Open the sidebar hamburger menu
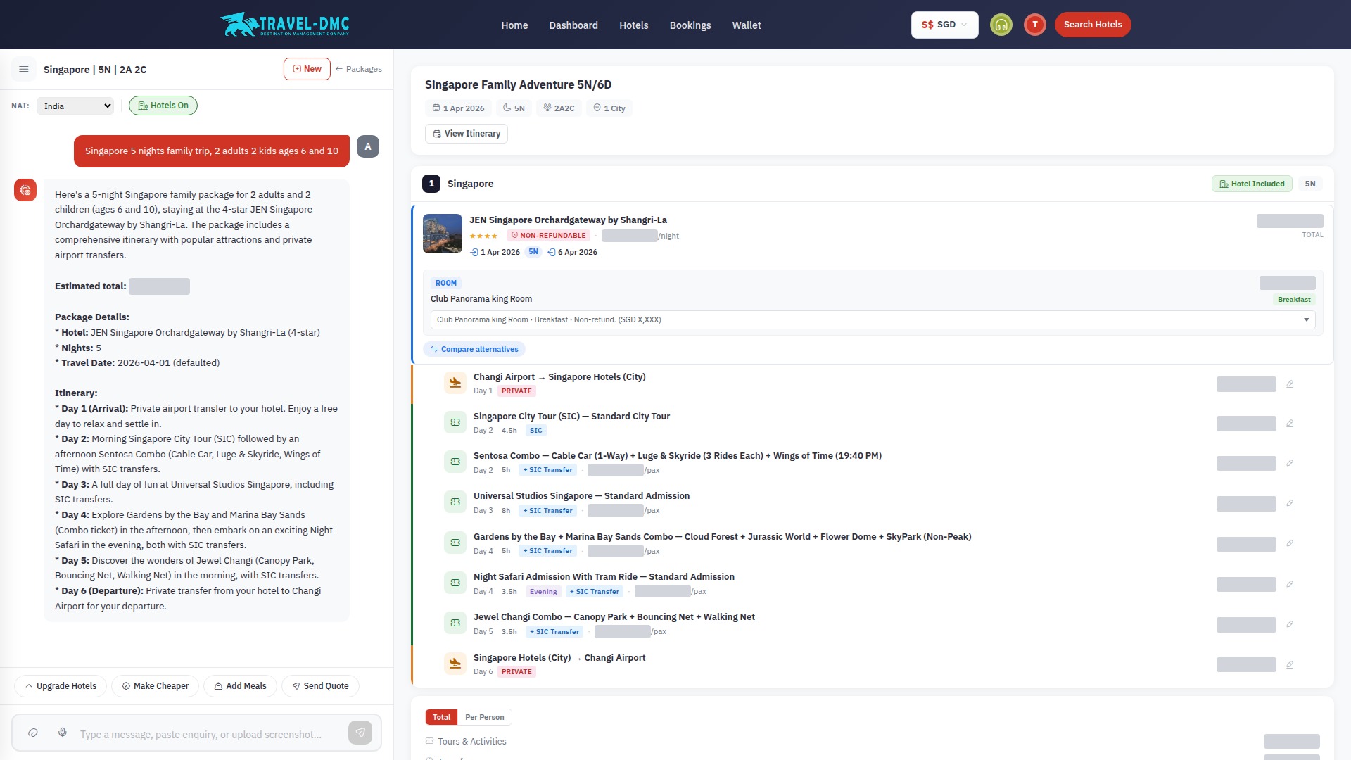The image size is (1351, 760). 24,69
